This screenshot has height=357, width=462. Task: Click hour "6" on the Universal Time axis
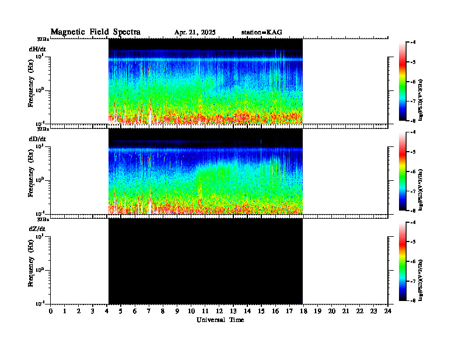click(x=135, y=311)
